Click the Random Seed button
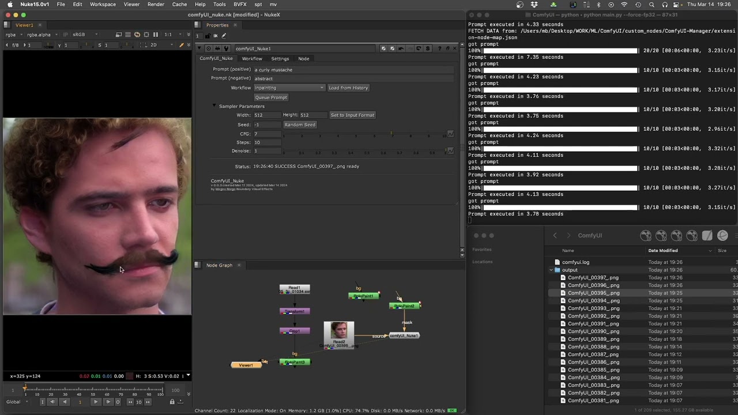 coord(300,124)
